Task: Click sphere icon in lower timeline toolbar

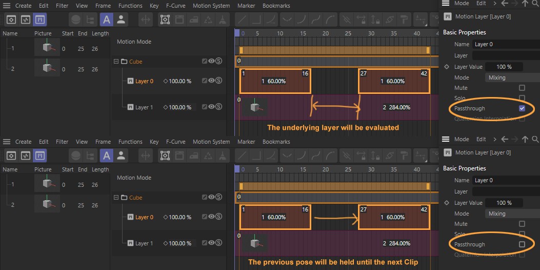Action: point(76,156)
